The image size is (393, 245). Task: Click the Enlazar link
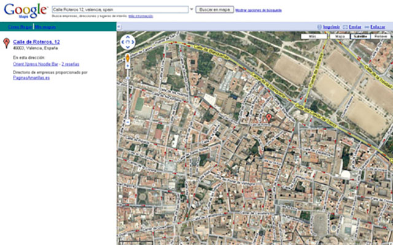[x=378, y=27]
